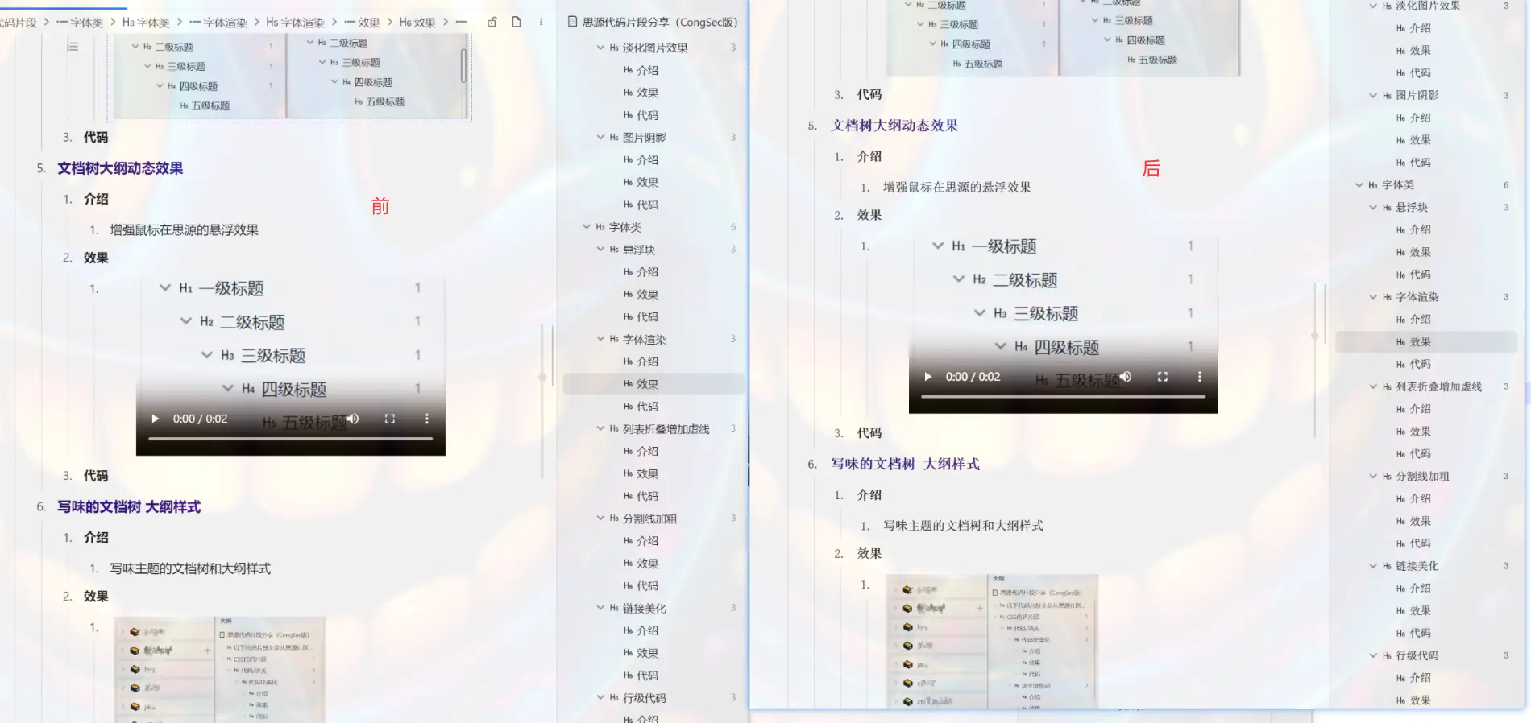Viewport: 1531px width, 723px height.
Task: Open 思源代码片段分享 (CongSec版) outline title
Action: [660, 22]
